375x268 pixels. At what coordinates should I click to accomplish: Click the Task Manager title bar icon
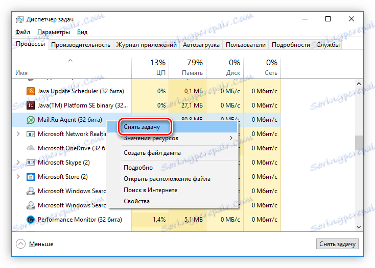pos(20,19)
